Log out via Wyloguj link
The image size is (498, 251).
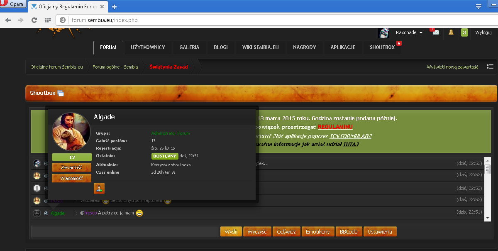pyautogui.click(x=483, y=32)
